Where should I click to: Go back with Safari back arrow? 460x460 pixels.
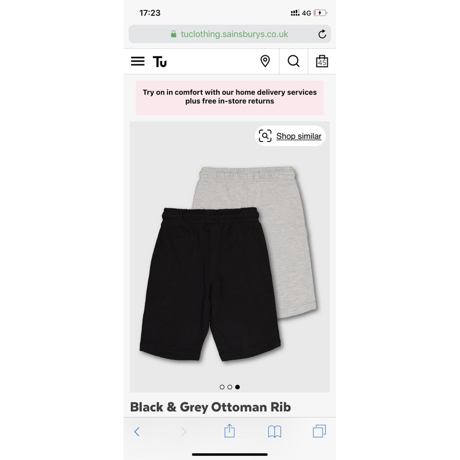click(137, 432)
